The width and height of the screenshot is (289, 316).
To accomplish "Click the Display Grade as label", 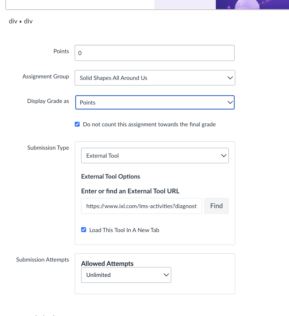I will pos(48,101).
